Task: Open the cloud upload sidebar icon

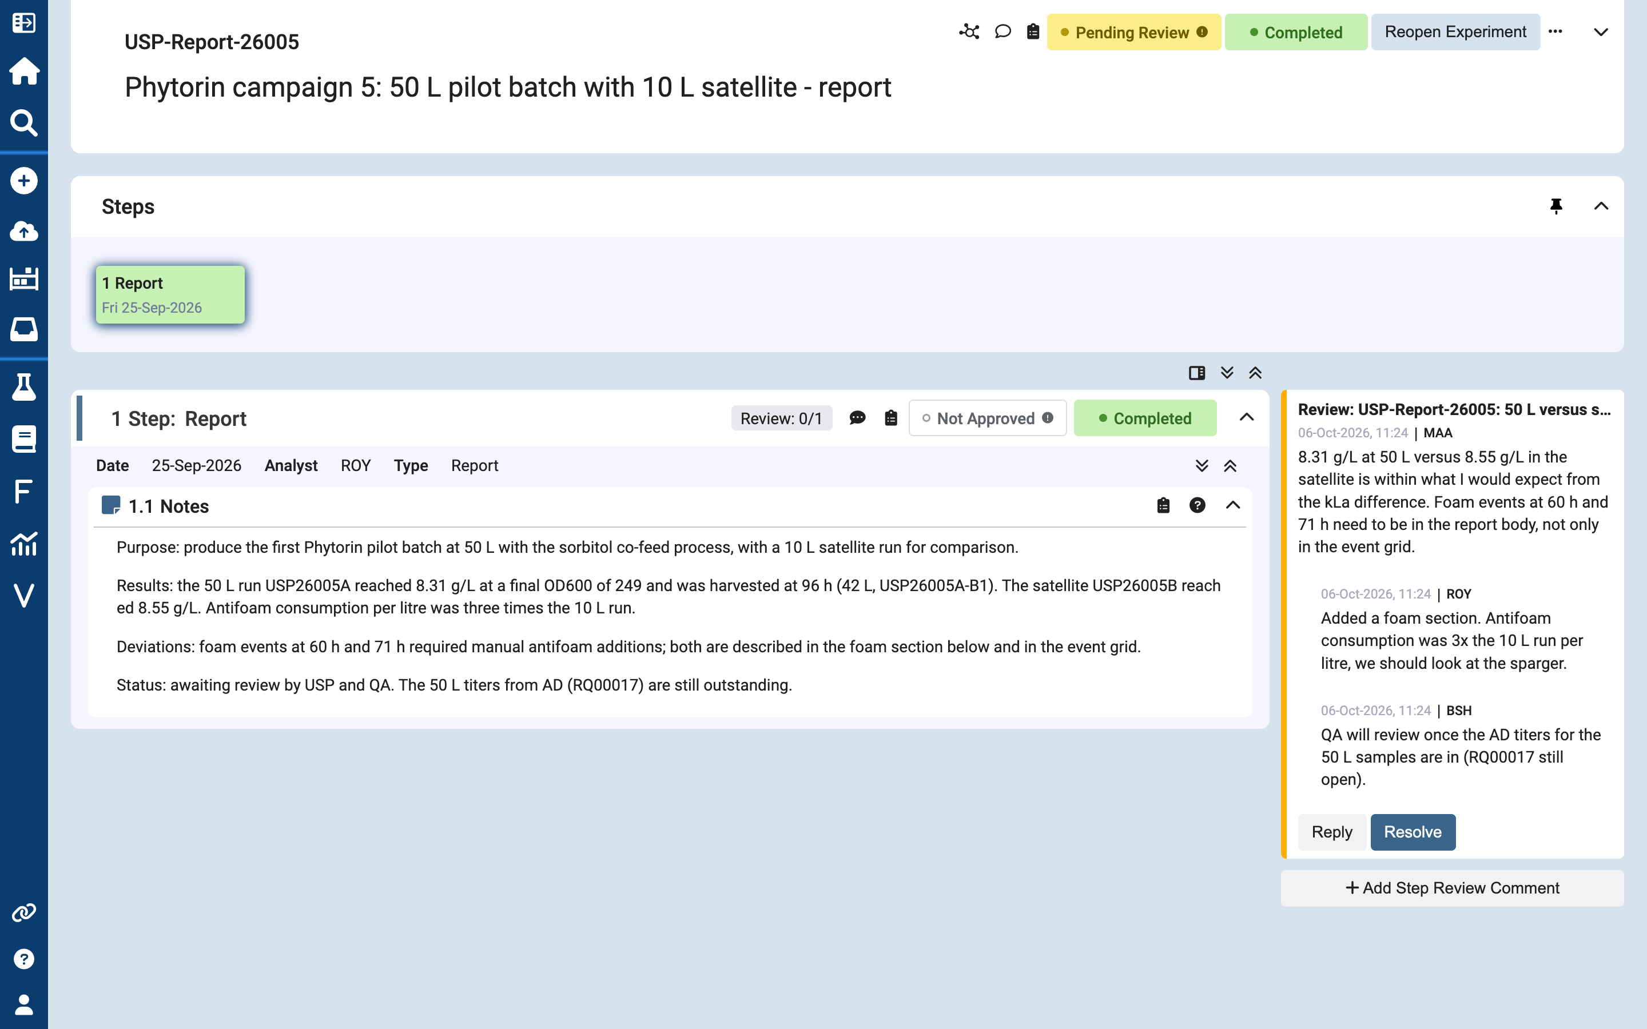Action: 24,232
